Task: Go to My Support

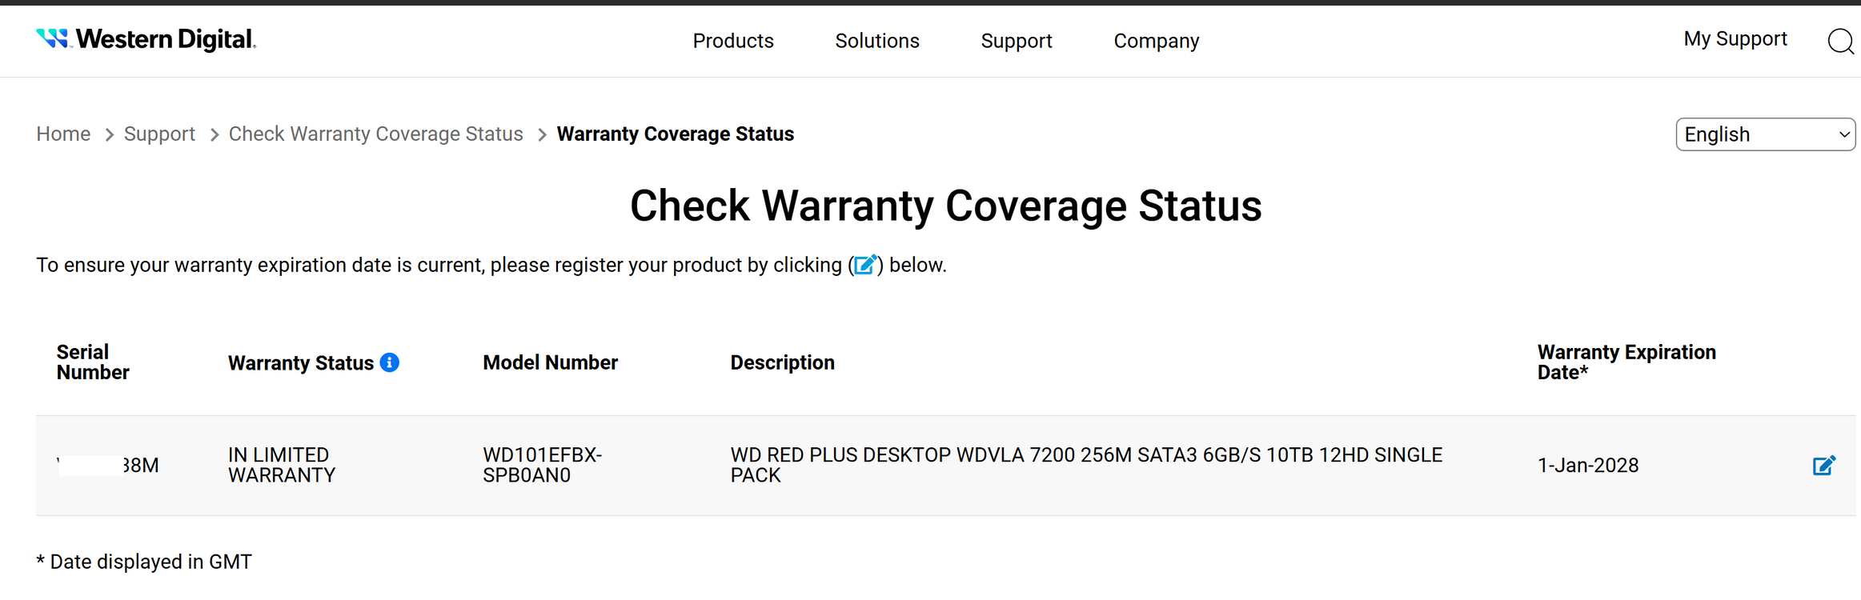Action: (x=1735, y=39)
